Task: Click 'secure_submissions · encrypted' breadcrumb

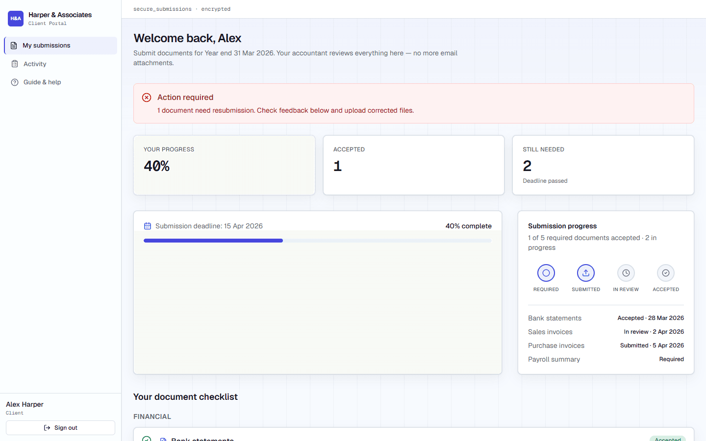Action: [x=182, y=9]
